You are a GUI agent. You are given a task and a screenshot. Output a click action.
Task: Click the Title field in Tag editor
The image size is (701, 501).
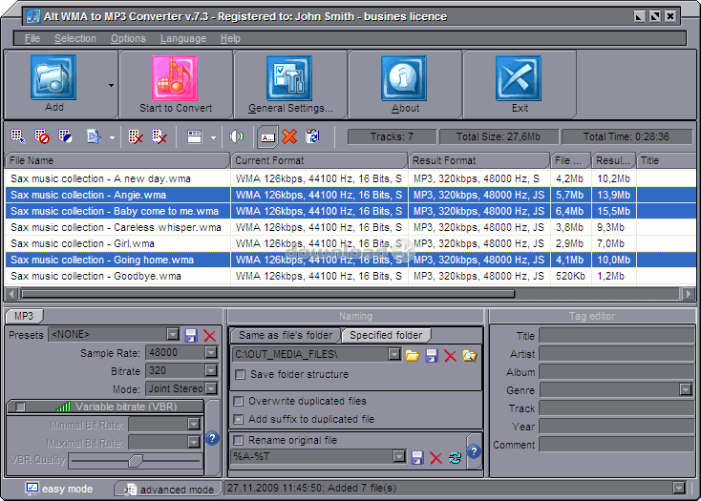616,335
